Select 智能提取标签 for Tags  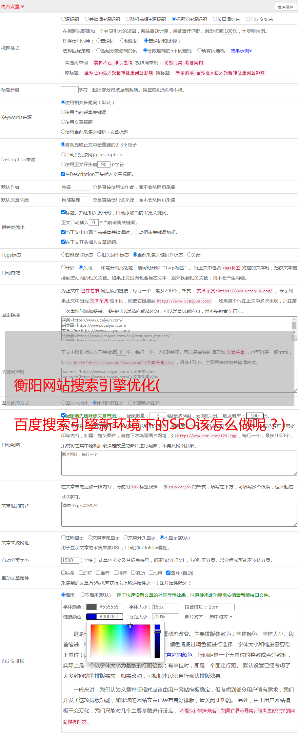(x=64, y=255)
